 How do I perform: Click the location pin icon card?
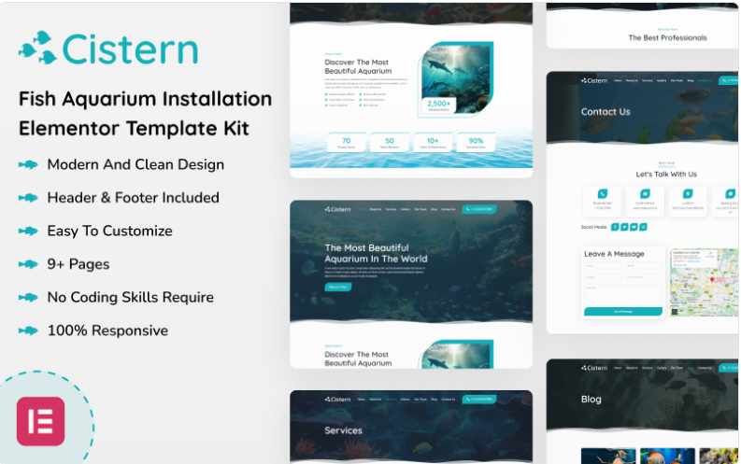coord(688,201)
